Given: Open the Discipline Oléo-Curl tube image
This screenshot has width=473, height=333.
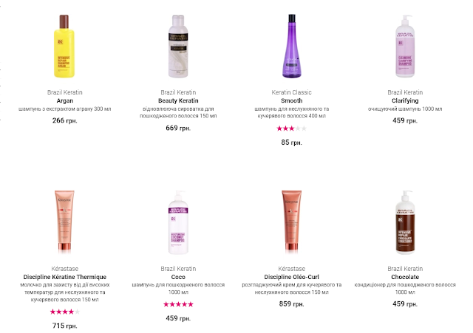Looking at the screenshot, I should point(291,222).
